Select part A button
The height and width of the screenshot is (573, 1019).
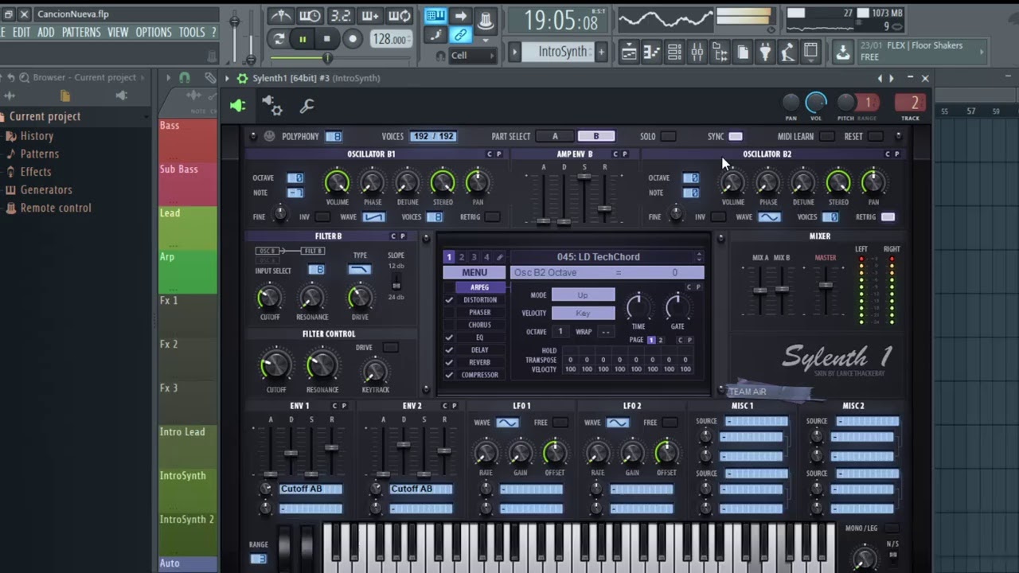tap(555, 136)
